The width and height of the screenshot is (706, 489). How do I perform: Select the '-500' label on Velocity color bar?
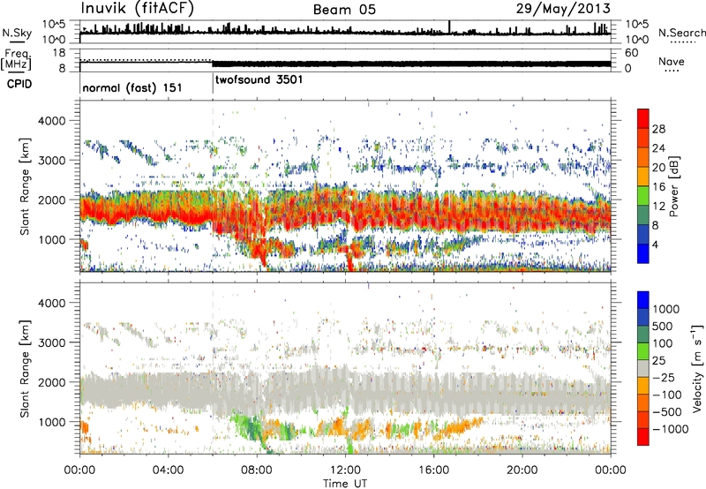pyautogui.click(x=667, y=411)
